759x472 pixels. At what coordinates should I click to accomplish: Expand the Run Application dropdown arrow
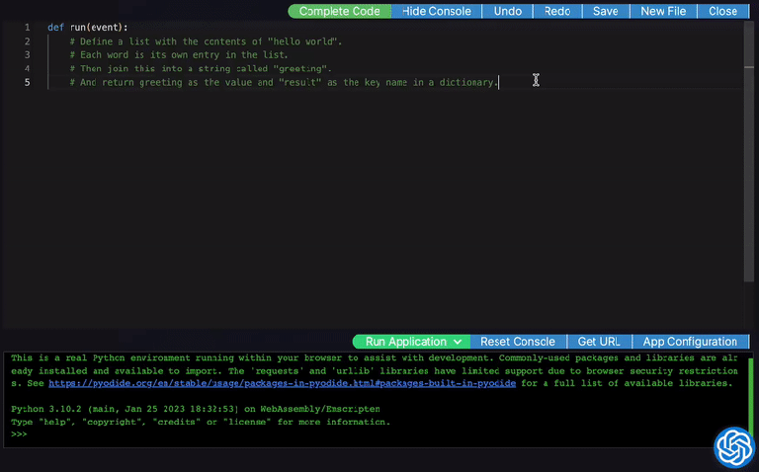pyautogui.click(x=458, y=342)
